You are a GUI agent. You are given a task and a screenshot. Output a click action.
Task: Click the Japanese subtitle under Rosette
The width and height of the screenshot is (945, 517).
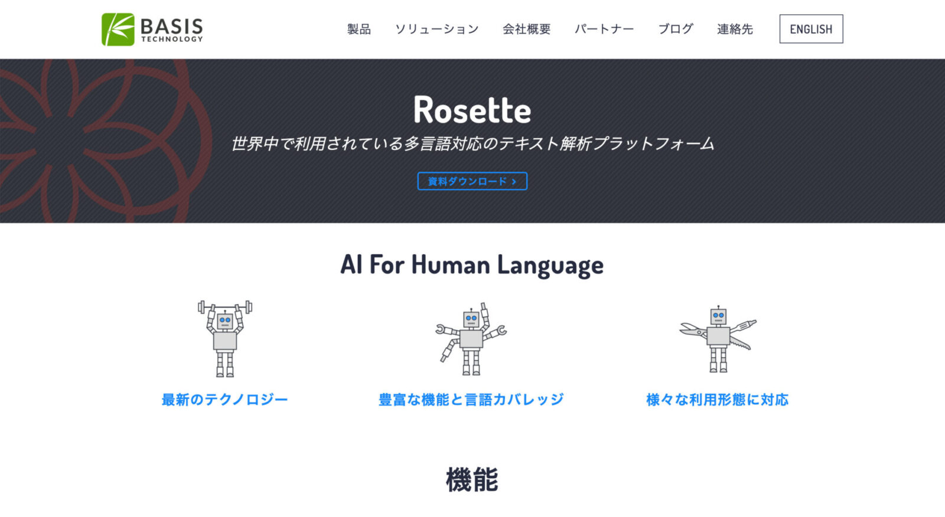click(472, 144)
